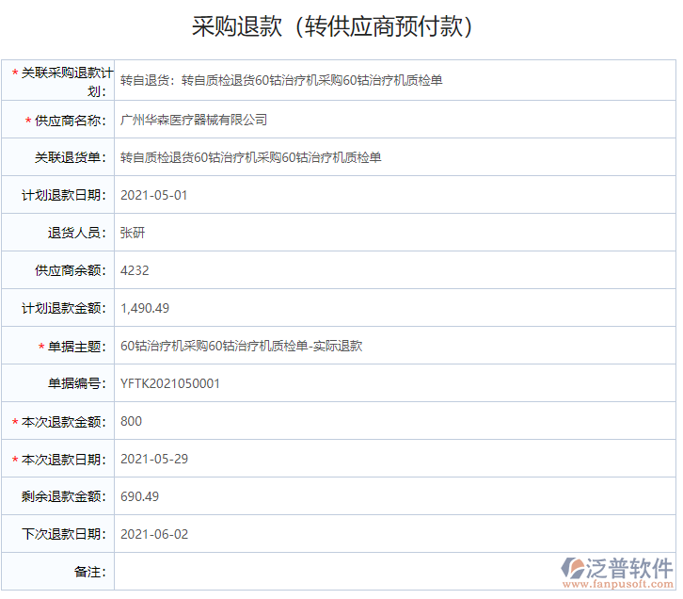Click document number YFTK2021050001
This screenshot has height=599, width=683.
click(170, 383)
